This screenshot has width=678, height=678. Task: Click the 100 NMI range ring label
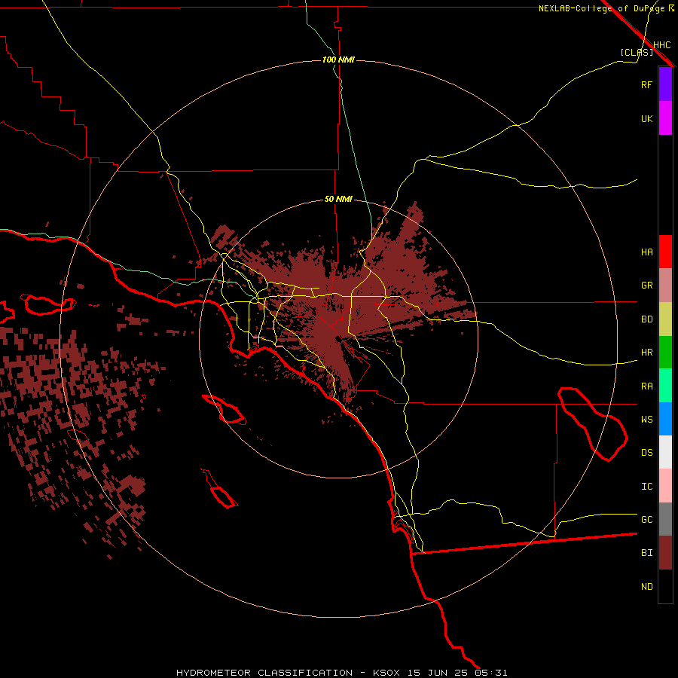338,60
